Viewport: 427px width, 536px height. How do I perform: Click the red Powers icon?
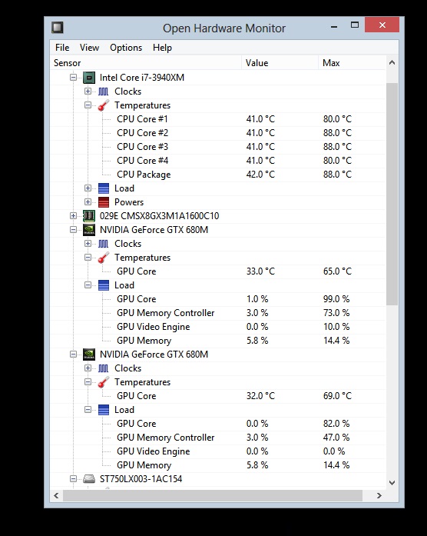coord(104,202)
